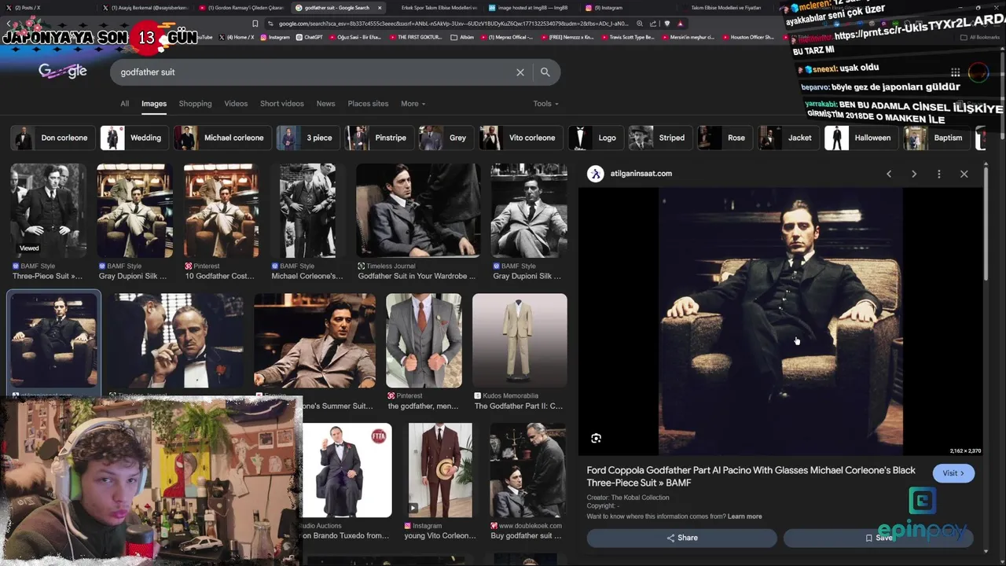This screenshot has width=1006, height=566.
Task: Open the Timeless Journal Godfather Suit thumbnail
Action: [x=418, y=211]
